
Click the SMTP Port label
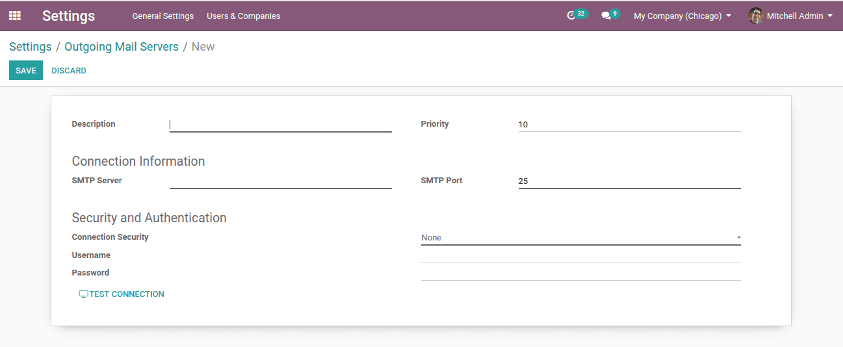point(442,181)
